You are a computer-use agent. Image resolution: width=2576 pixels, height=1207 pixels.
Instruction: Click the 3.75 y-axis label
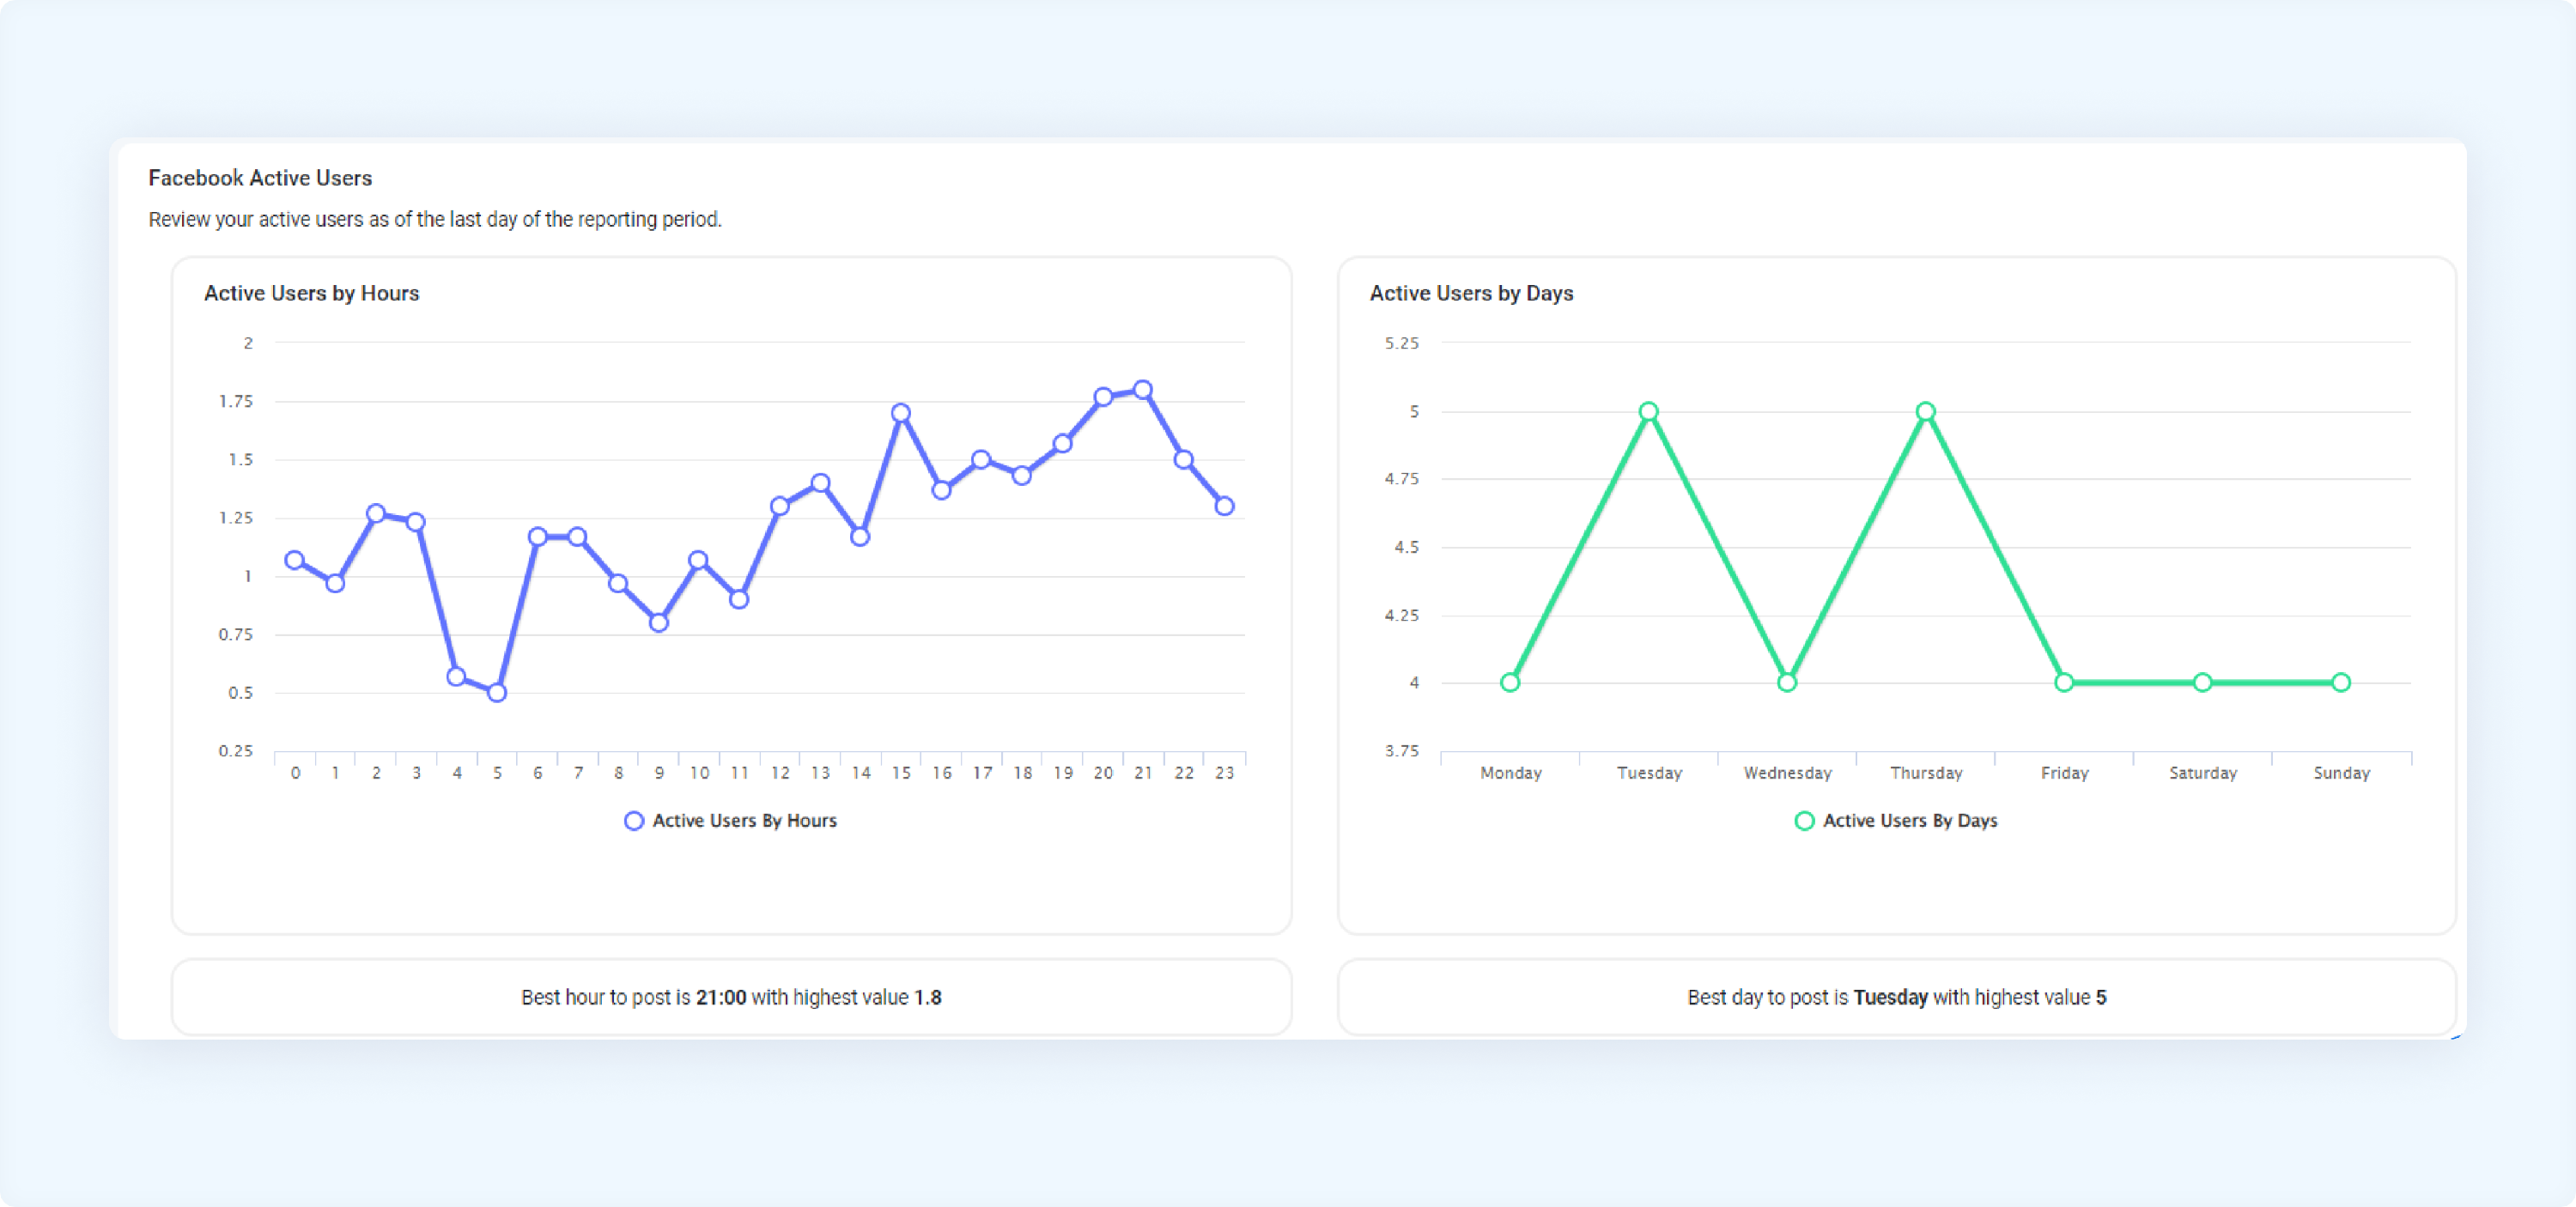pyautogui.click(x=1401, y=750)
